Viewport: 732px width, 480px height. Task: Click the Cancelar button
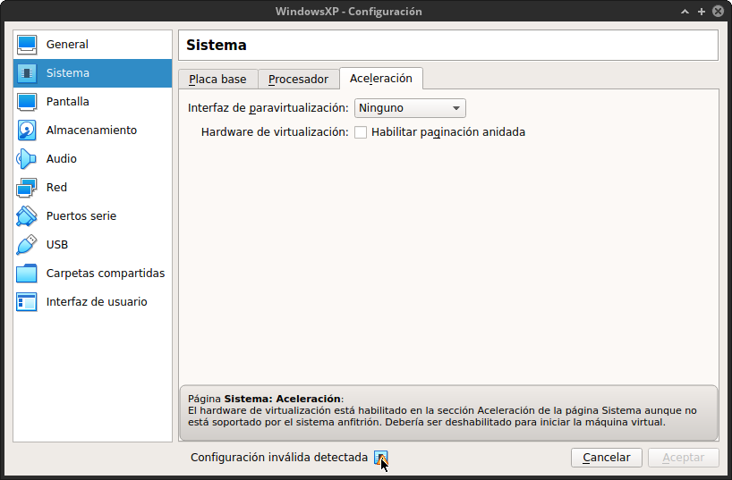point(607,458)
